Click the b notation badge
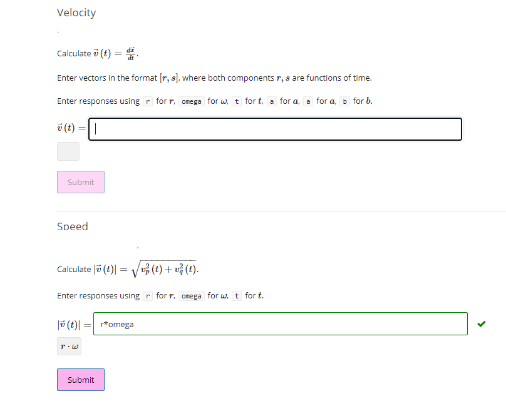 [x=344, y=101]
